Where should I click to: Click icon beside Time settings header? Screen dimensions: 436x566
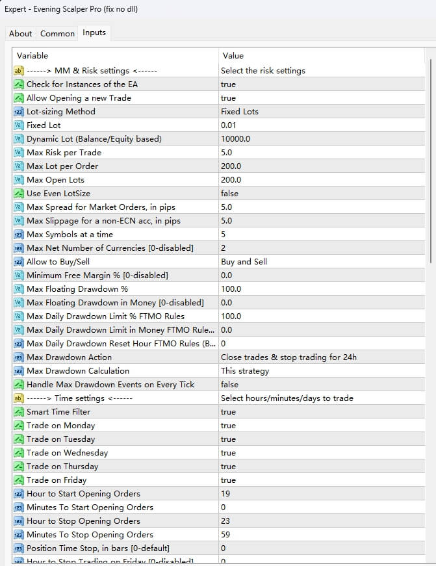[18, 398]
